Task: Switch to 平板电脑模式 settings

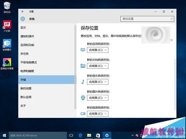Action: [x=46, y=62]
